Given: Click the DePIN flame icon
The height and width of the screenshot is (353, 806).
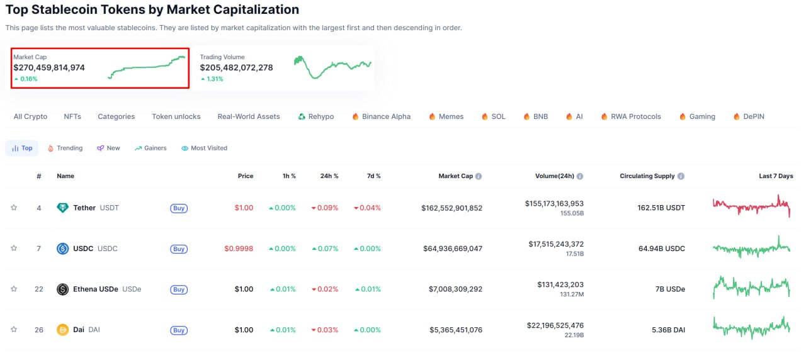Looking at the screenshot, I should tap(737, 116).
